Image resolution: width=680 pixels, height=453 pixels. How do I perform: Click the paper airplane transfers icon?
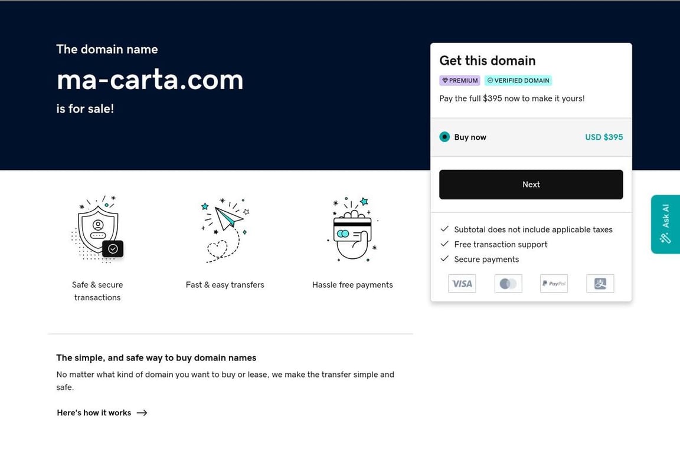[x=225, y=229]
